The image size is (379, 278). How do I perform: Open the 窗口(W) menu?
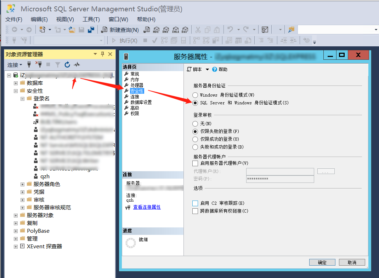pyautogui.click(x=118, y=19)
